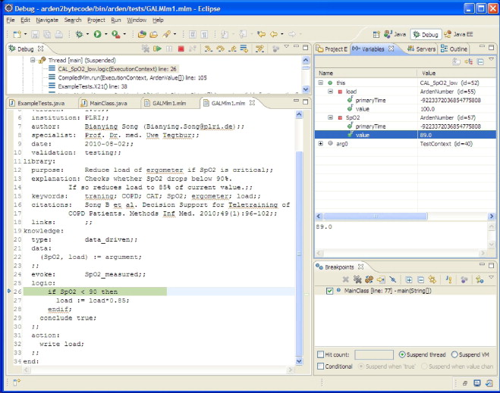The height and width of the screenshot is (393, 500).
Task: Select Suspend thread radio button
Action: pyautogui.click(x=402, y=354)
